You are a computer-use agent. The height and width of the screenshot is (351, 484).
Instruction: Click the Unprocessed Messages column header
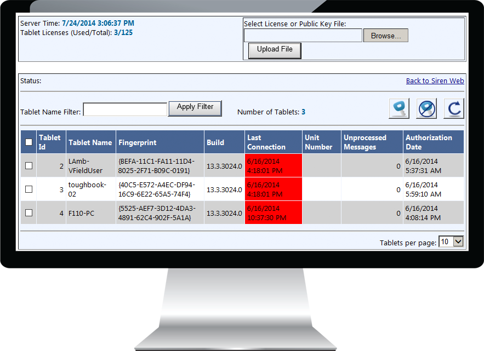[365, 142]
